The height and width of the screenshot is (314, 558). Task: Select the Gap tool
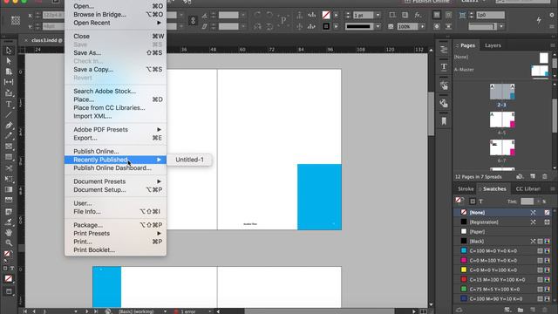[x=9, y=82]
